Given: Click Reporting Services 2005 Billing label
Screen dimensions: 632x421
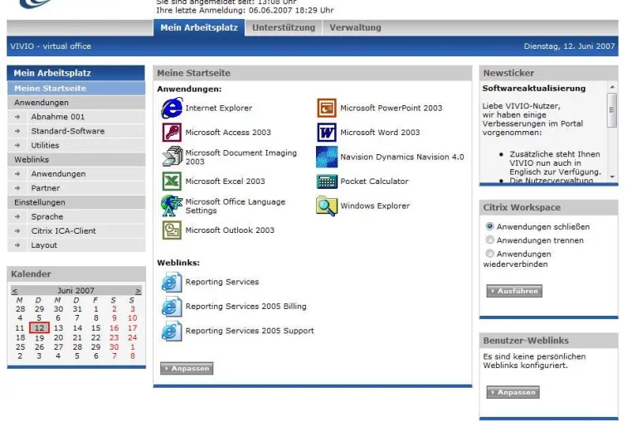Looking at the screenshot, I should click(x=246, y=306).
